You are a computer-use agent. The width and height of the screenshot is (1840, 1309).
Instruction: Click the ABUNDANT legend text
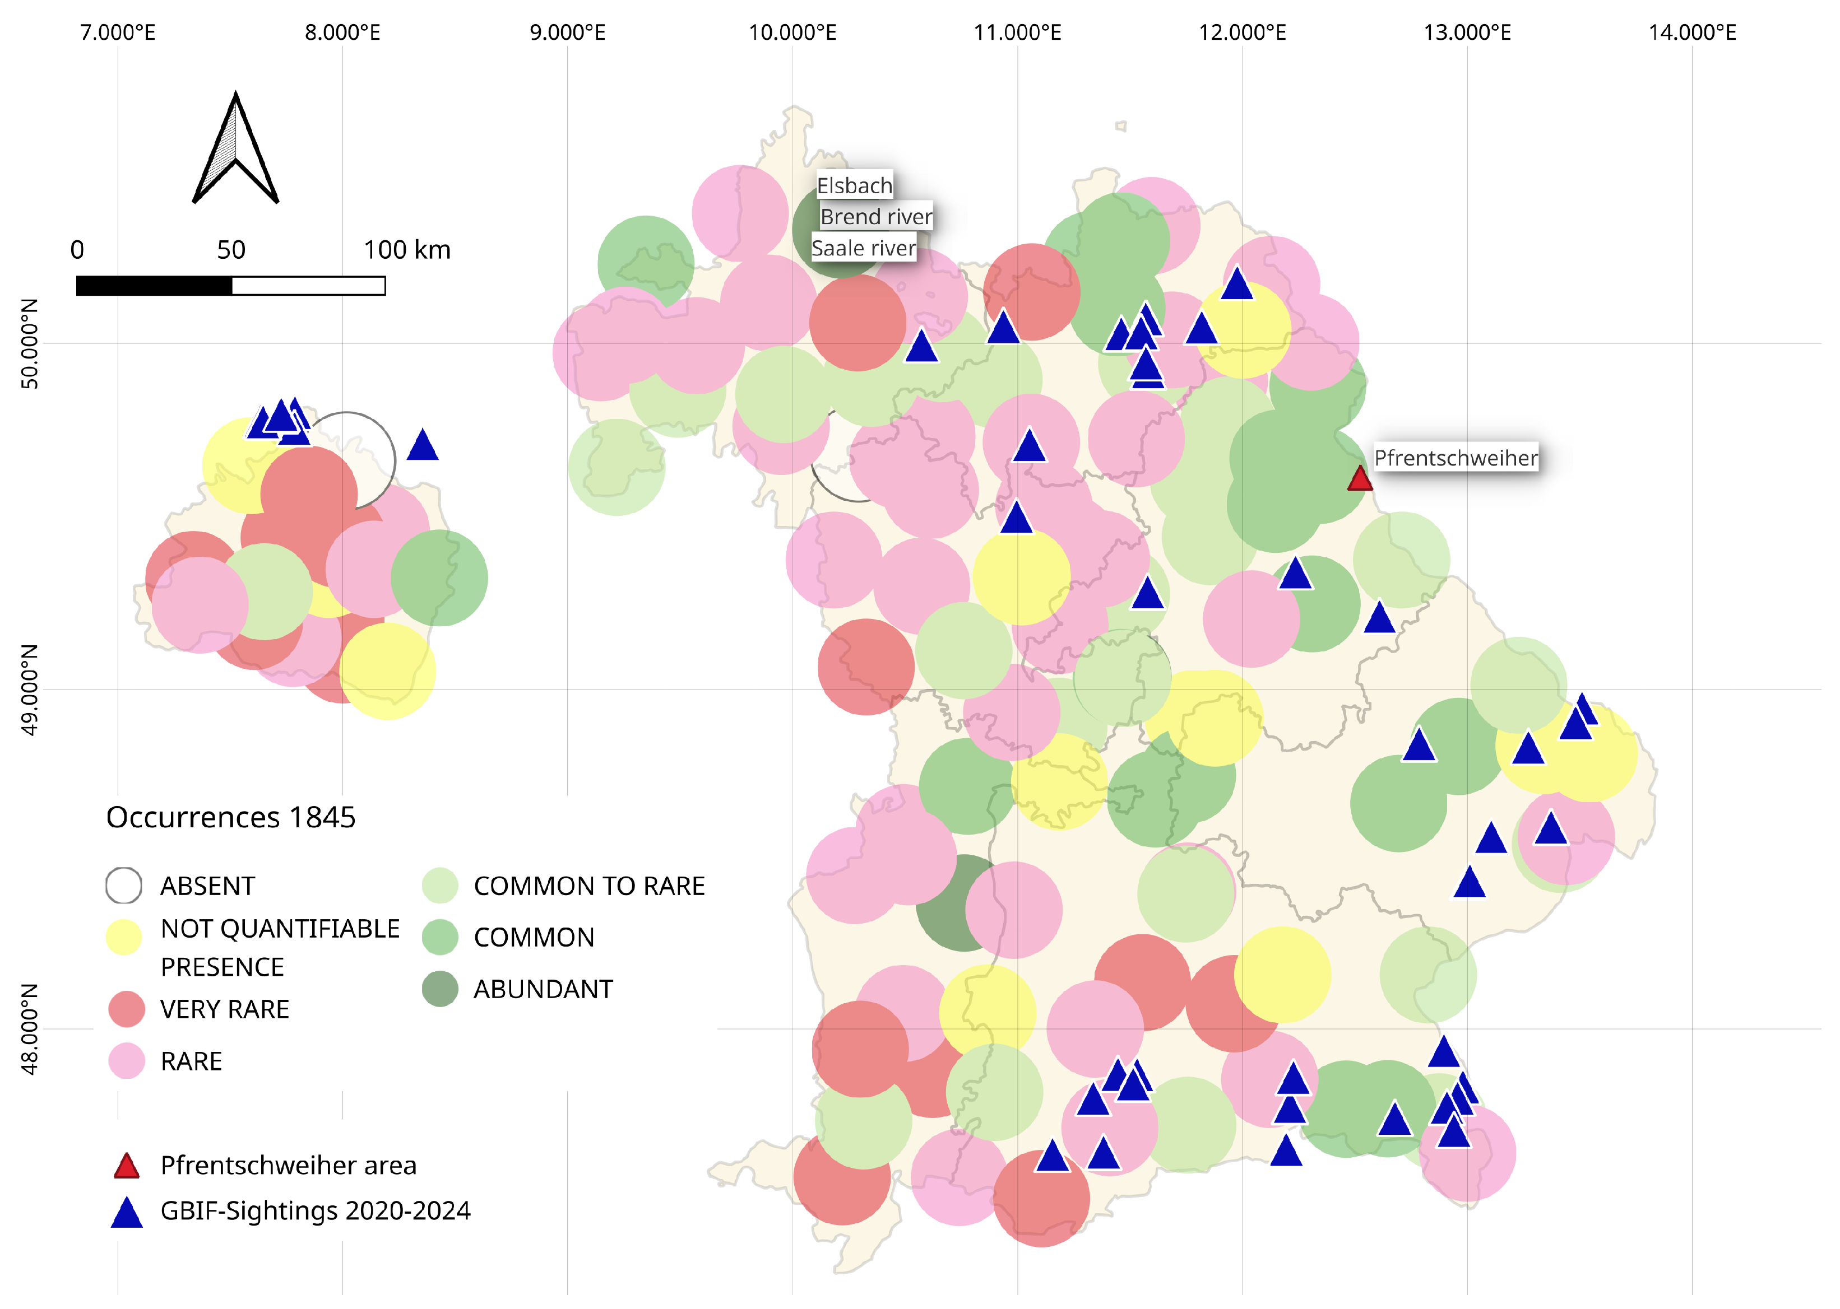tap(544, 989)
